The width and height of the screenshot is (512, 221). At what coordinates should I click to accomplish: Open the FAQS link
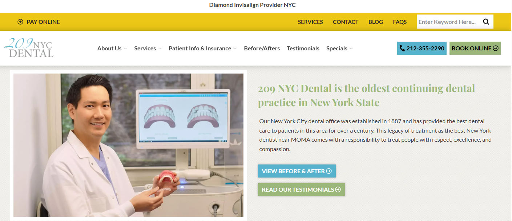[x=400, y=22]
